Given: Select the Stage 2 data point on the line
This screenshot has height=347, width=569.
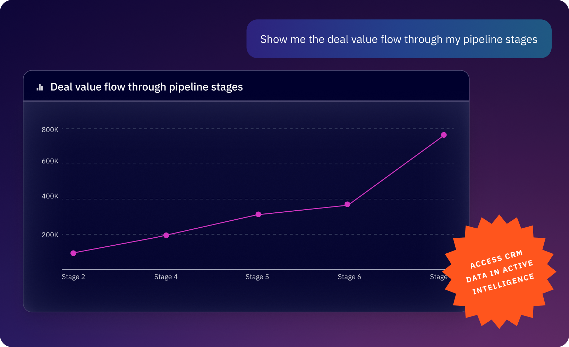Looking at the screenshot, I should click(x=73, y=253).
